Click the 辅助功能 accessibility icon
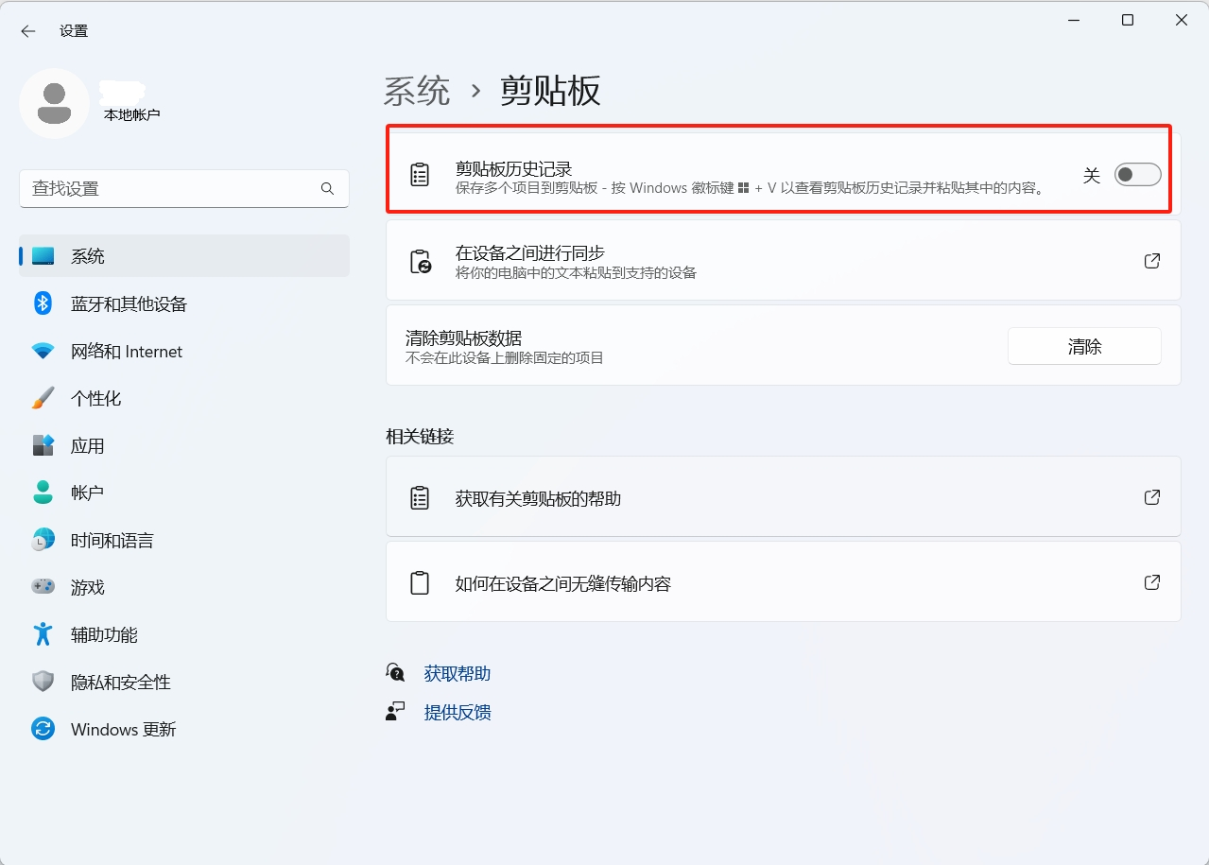The image size is (1209, 865). pyautogui.click(x=43, y=634)
